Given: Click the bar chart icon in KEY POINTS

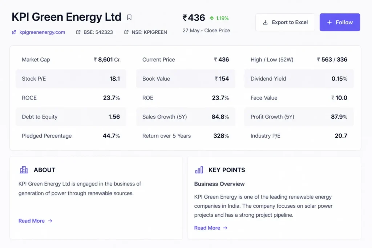Looking at the screenshot, I should coord(199,170).
